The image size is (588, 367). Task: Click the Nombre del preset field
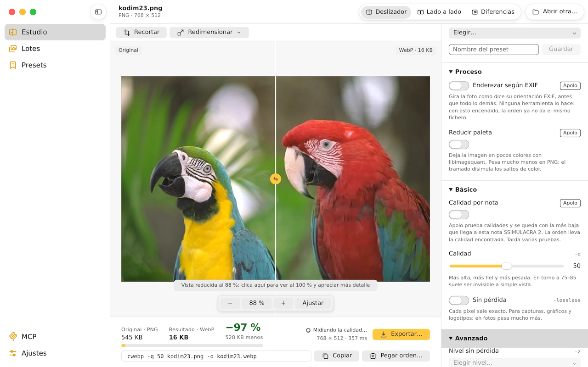493,50
